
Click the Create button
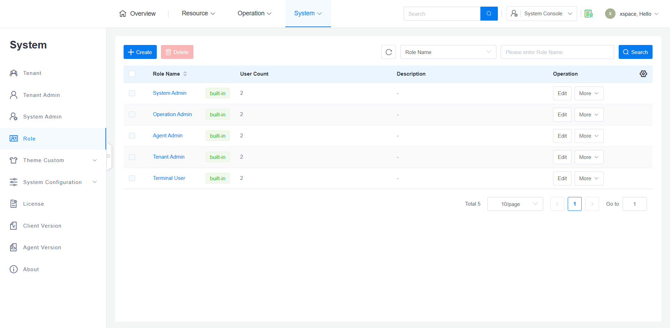tap(140, 52)
